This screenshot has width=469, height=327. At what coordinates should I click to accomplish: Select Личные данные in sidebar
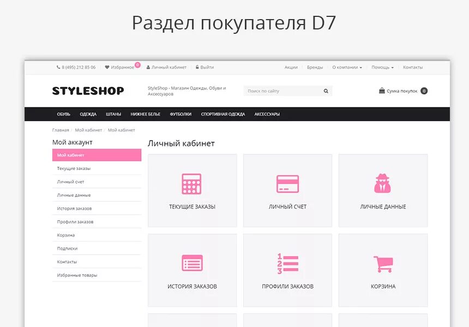[x=97, y=195]
